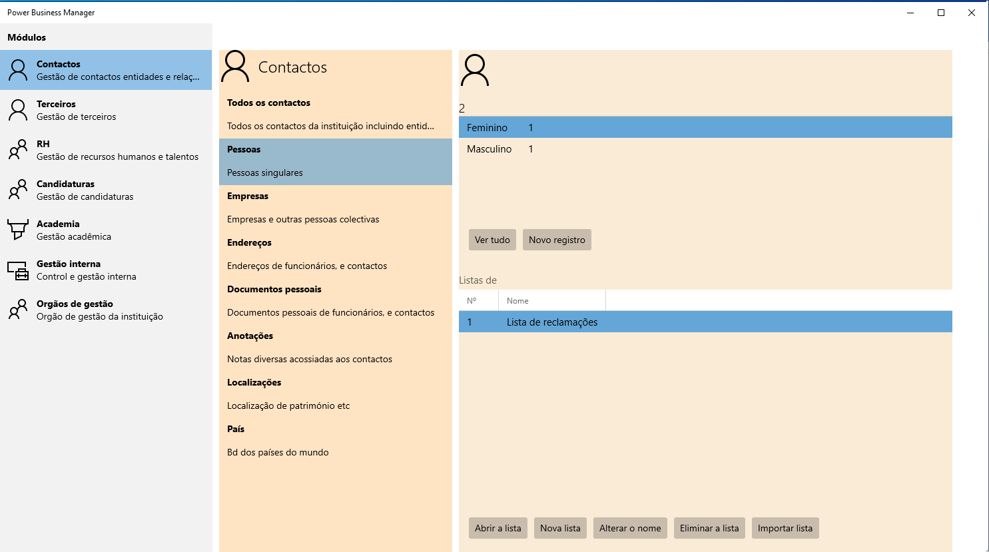Click 'Gestão de recursos humanos e talentos' text
This screenshot has height=552, width=989.
tap(117, 156)
